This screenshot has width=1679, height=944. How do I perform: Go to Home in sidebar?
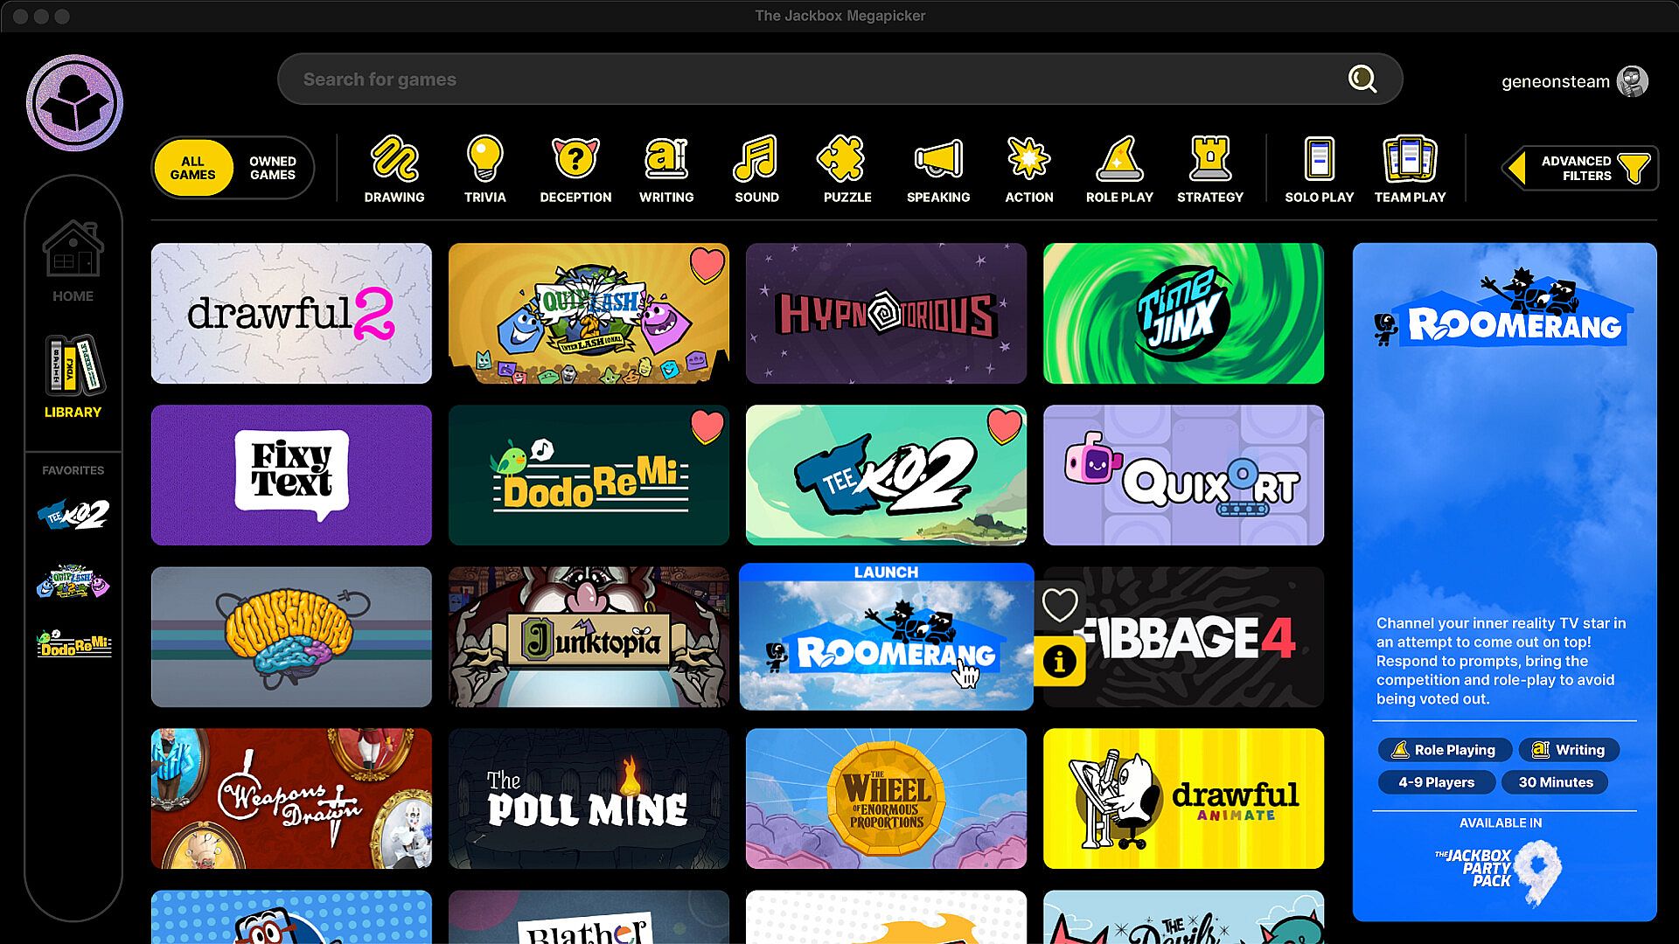tap(73, 261)
